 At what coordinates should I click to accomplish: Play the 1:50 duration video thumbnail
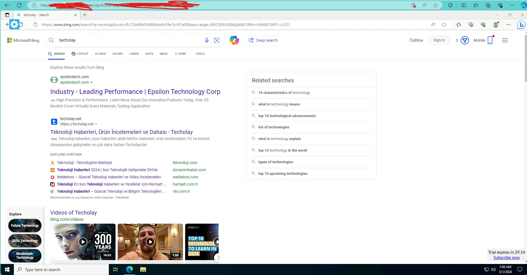pyautogui.click(x=150, y=242)
